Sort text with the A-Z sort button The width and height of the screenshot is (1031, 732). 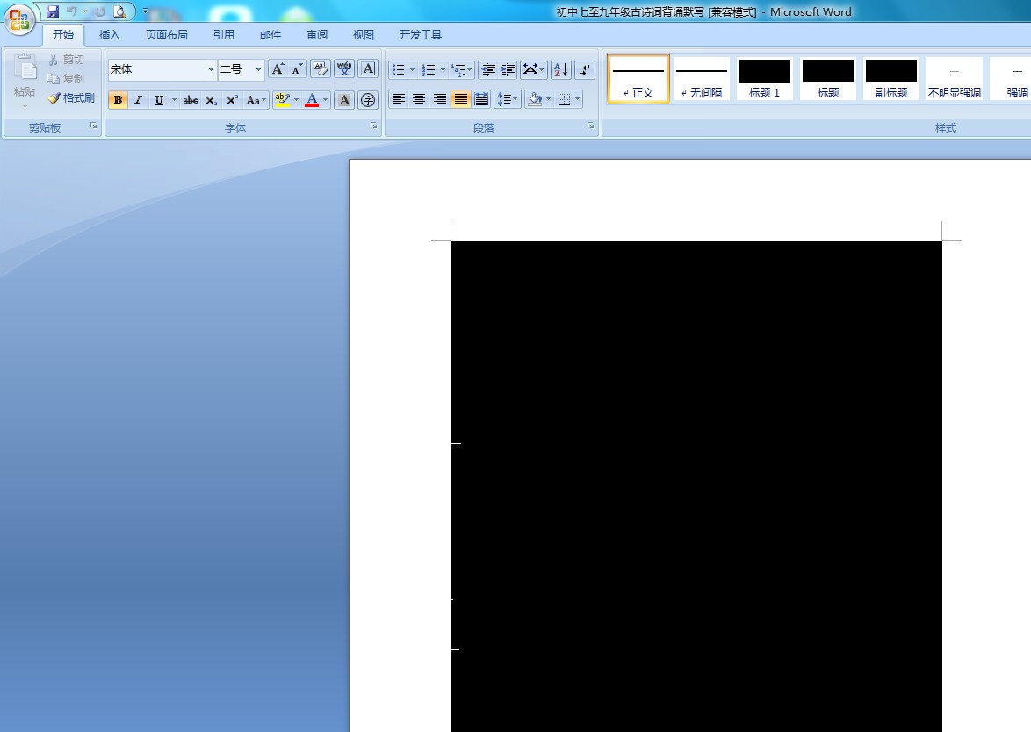click(x=561, y=69)
